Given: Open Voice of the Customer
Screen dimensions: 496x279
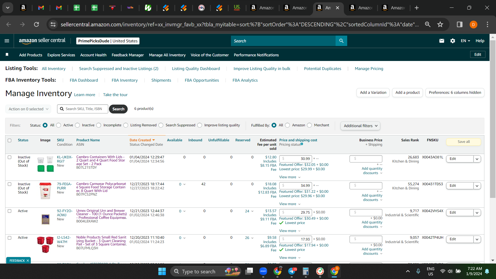Looking at the screenshot, I should coord(210,55).
